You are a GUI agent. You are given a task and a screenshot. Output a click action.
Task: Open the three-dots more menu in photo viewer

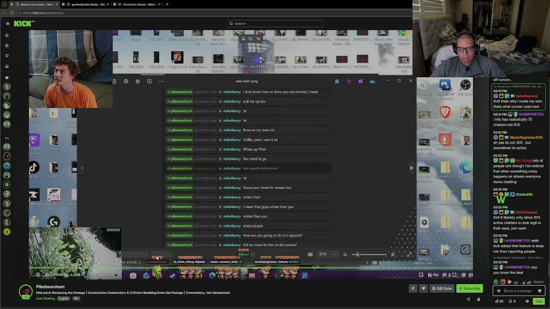click(161, 81)
